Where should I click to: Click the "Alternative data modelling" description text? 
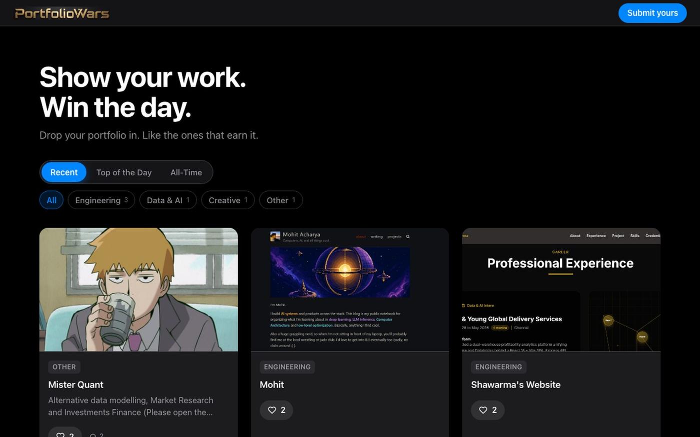(131, 406)
